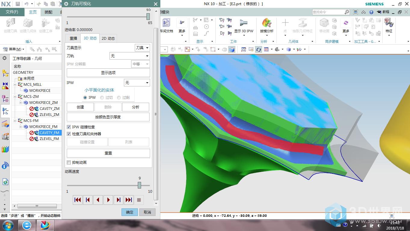
Task: Open Internet Explorer from the taskbar
Action: click(27, 225)
